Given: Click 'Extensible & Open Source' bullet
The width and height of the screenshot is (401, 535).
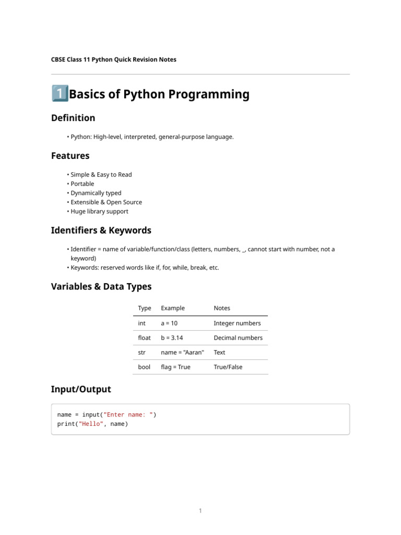Looking at the screenshot, I should click(x=106, y=202).
